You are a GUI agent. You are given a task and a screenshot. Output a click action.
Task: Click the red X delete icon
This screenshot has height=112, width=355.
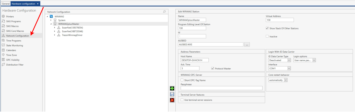coord(172,100)
